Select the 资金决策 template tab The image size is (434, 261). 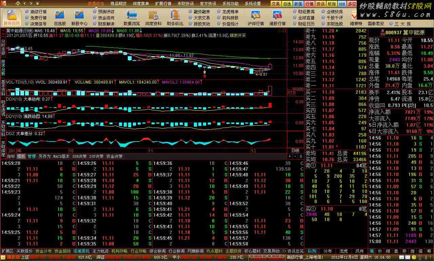[114, 156]
